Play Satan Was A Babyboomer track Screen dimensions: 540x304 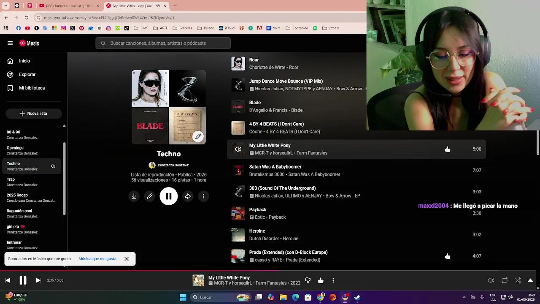pos(238,171)
